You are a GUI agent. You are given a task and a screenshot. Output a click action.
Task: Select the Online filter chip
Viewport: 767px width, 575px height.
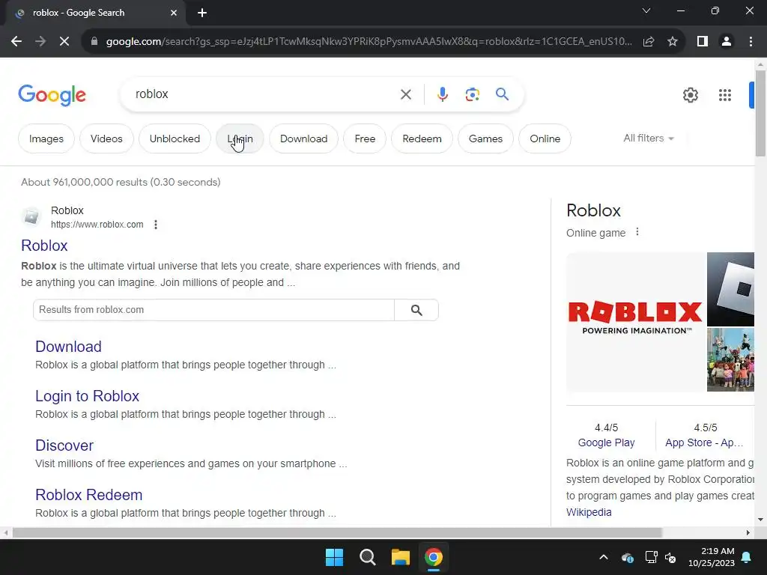[545, 139]
